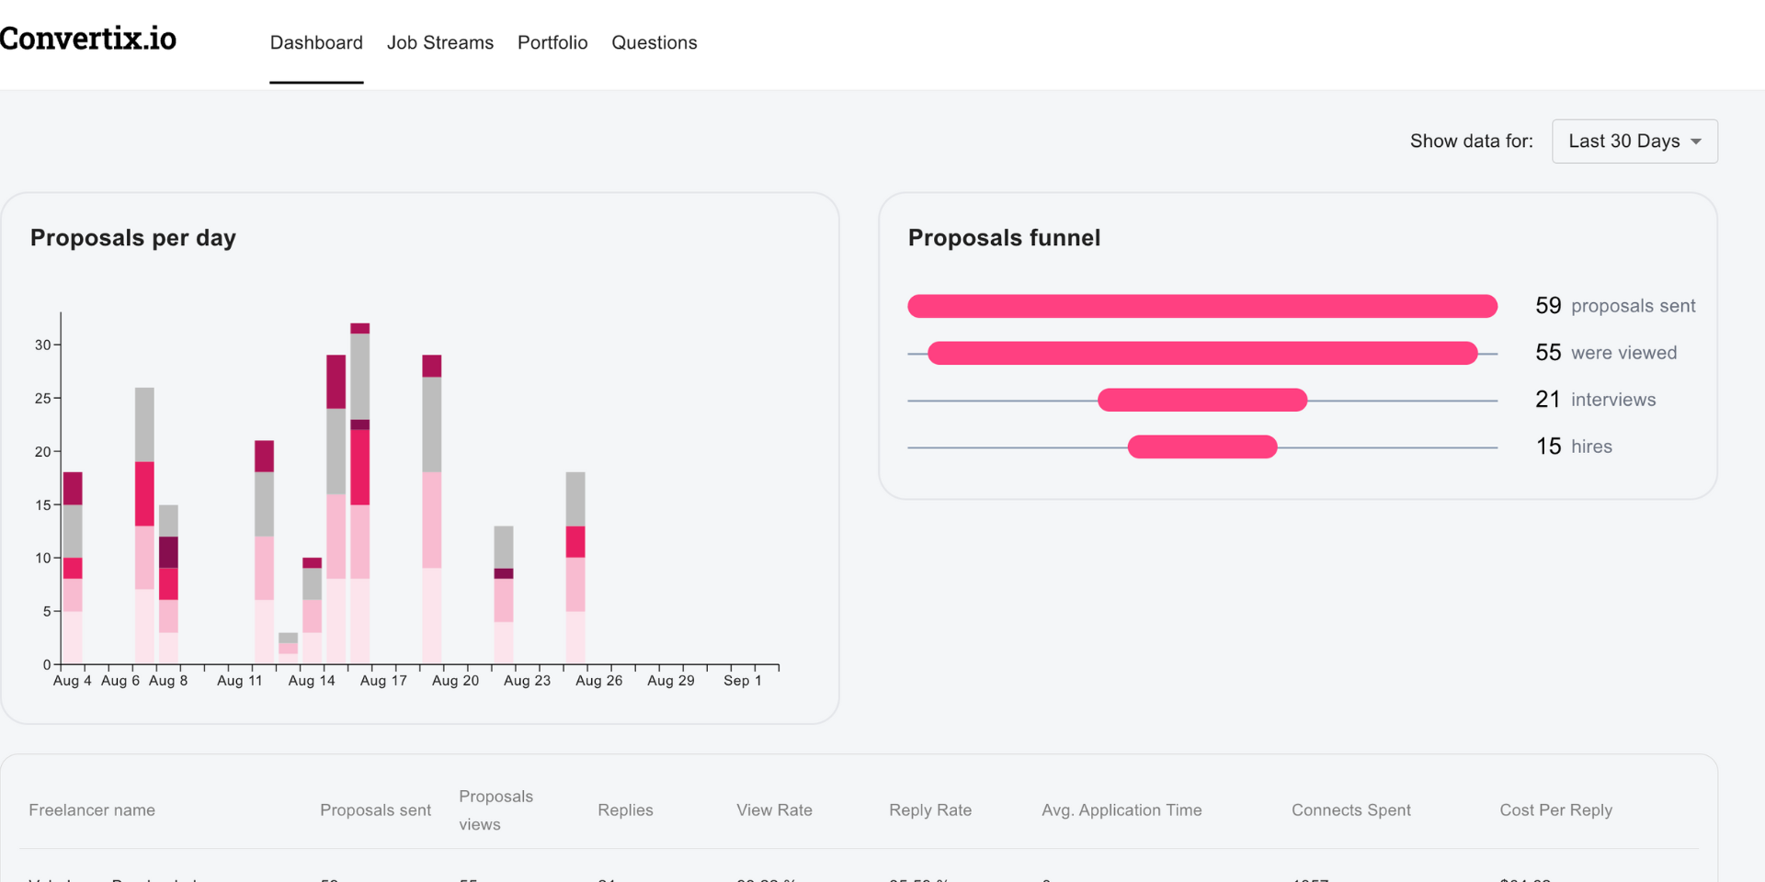Click the interviews funnel bar
Viewport: 1765px width, 882px height.
(x=1202, y=400)
